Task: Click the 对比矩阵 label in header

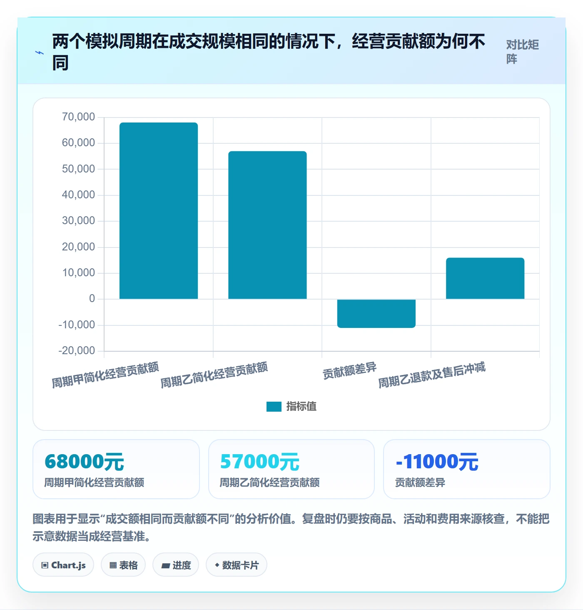Action: pyautogui.click(x=523, y=52)
